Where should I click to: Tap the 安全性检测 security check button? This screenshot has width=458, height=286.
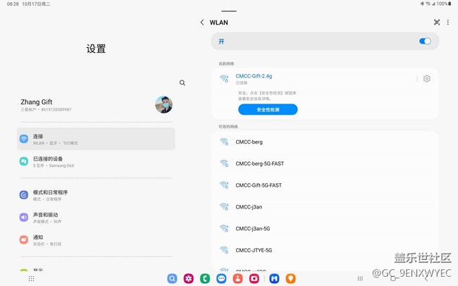[268, 110]
